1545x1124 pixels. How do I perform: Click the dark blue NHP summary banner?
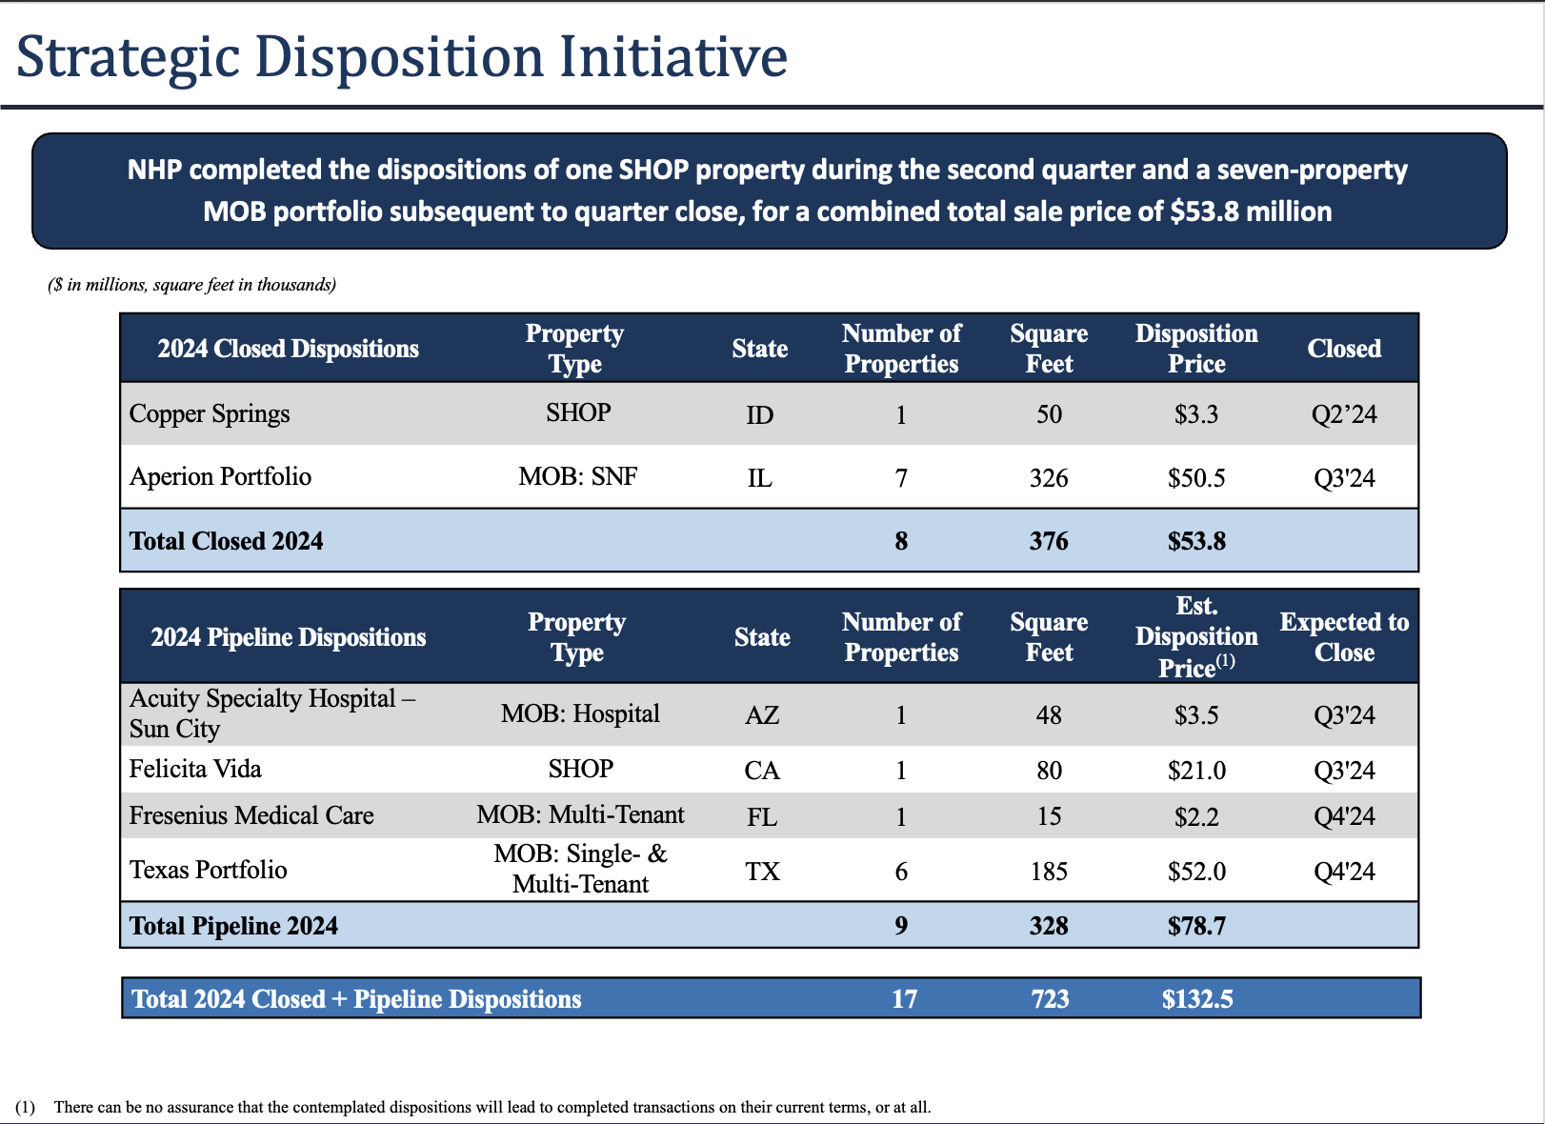(768, 191)
